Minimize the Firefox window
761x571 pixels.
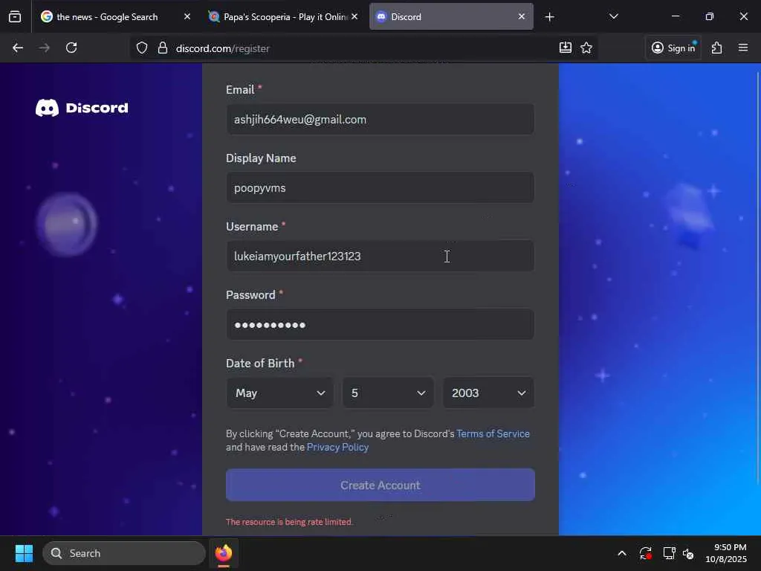[x=675, y=16]
